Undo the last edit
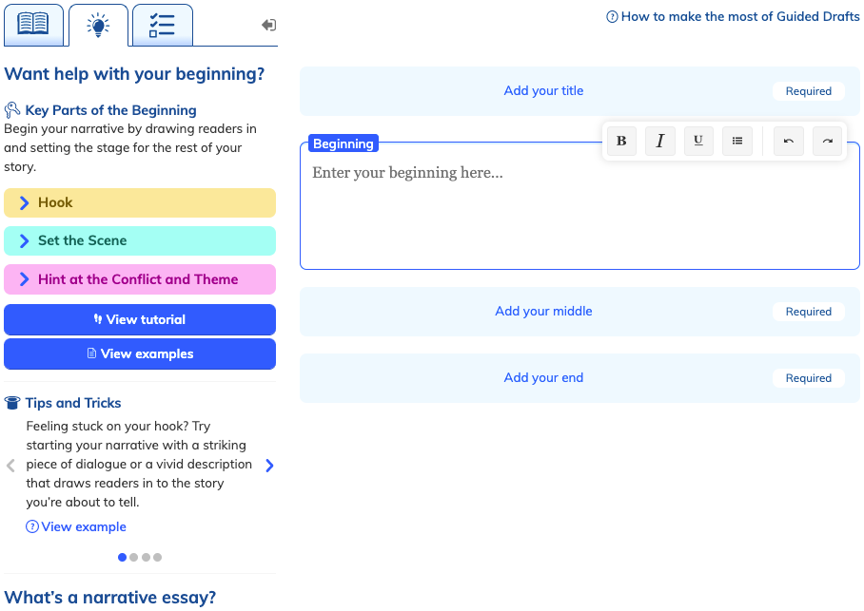 [789, 141]
